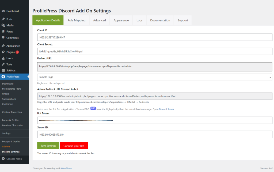This screenshot has width=274, height=172.
Task: Click the Collapse menu arrow icon
Action: point(3,159)
